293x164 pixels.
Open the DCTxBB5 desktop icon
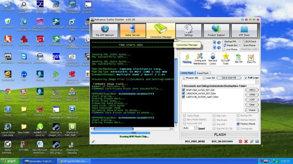[24, 146]
